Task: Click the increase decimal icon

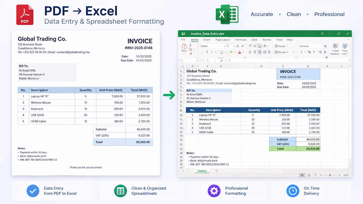Action: [x=320, y=52]
